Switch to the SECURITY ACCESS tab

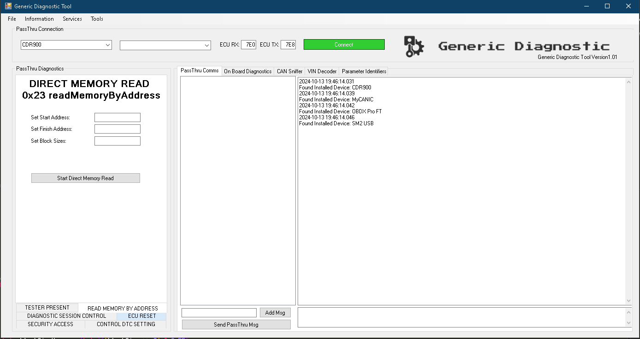click(x=50, y=324)
